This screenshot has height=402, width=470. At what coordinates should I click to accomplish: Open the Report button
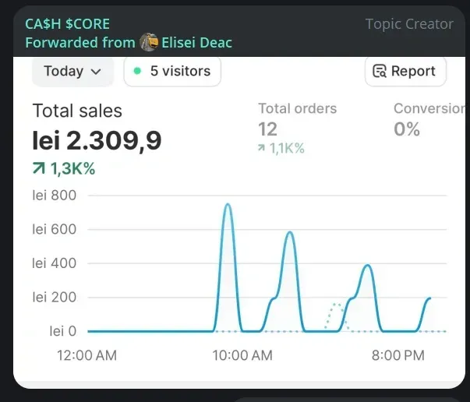[405, 71]
